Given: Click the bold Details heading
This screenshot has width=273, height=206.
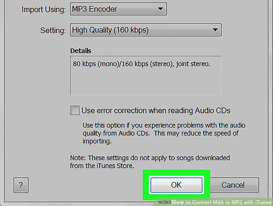Looking at the screenshot, I should pos(81,51).
